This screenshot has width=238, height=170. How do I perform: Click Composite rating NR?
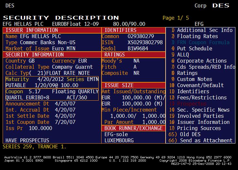136,73
